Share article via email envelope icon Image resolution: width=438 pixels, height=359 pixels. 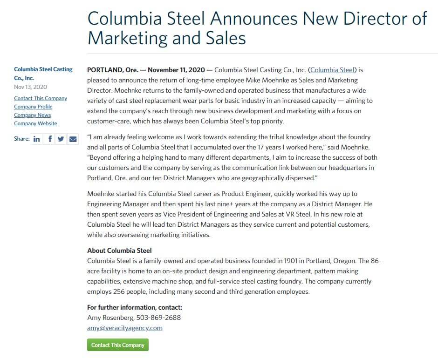coord(73,139)
